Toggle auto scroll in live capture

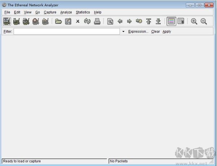click(181, 21)
